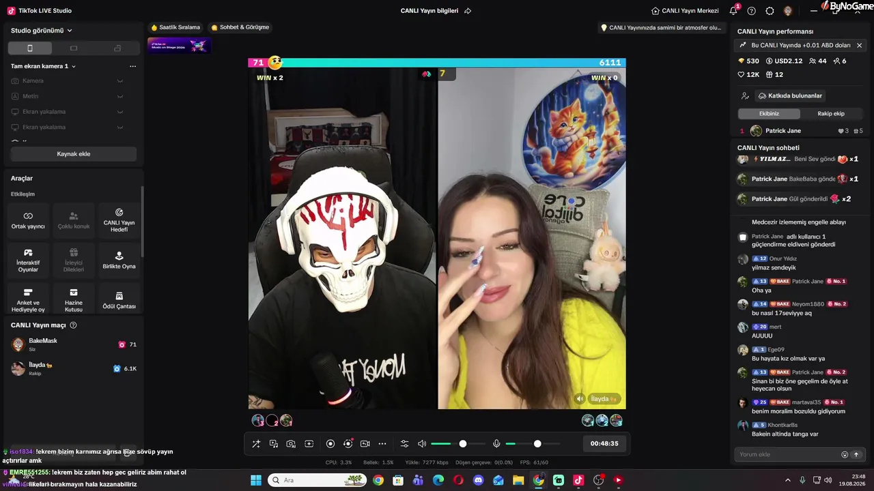Image resolution: width=874 pixels, height=491 pixels.
Task: Open the Sohbet & Görüşme tab
Action: [240, 27]
